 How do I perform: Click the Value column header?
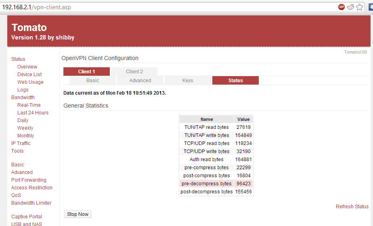pyautogui.click(x=243, y=119)
